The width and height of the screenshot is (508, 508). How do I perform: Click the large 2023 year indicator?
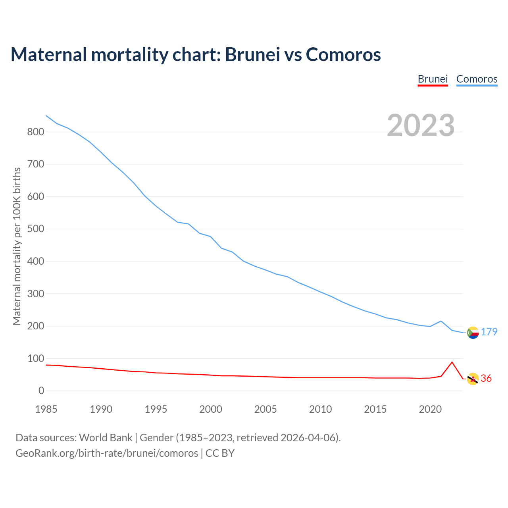point(421,125)
